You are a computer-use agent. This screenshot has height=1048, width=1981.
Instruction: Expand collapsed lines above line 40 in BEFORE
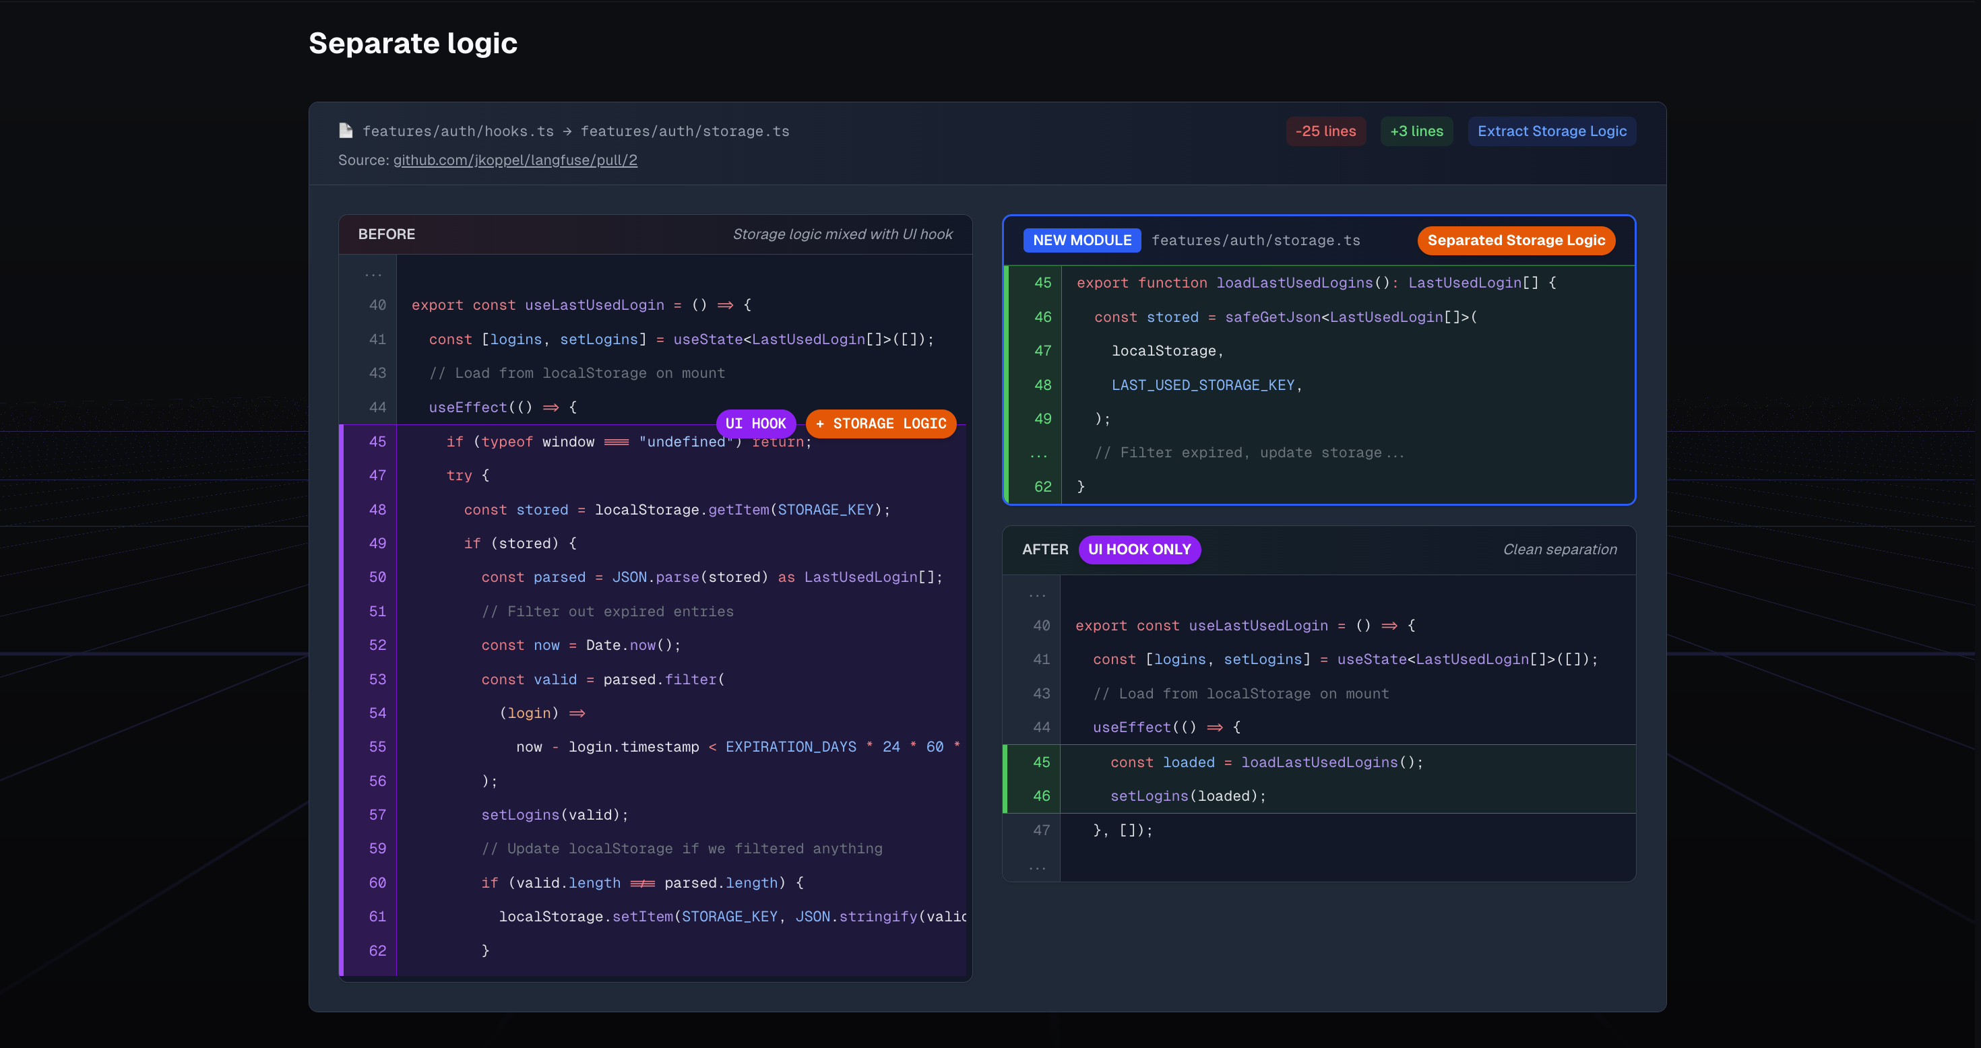tap(373, 273)
